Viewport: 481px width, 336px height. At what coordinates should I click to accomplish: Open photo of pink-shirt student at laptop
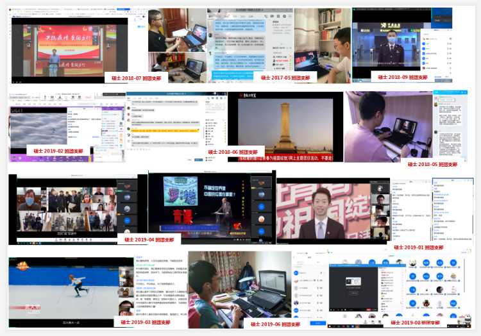pos(389,126)
